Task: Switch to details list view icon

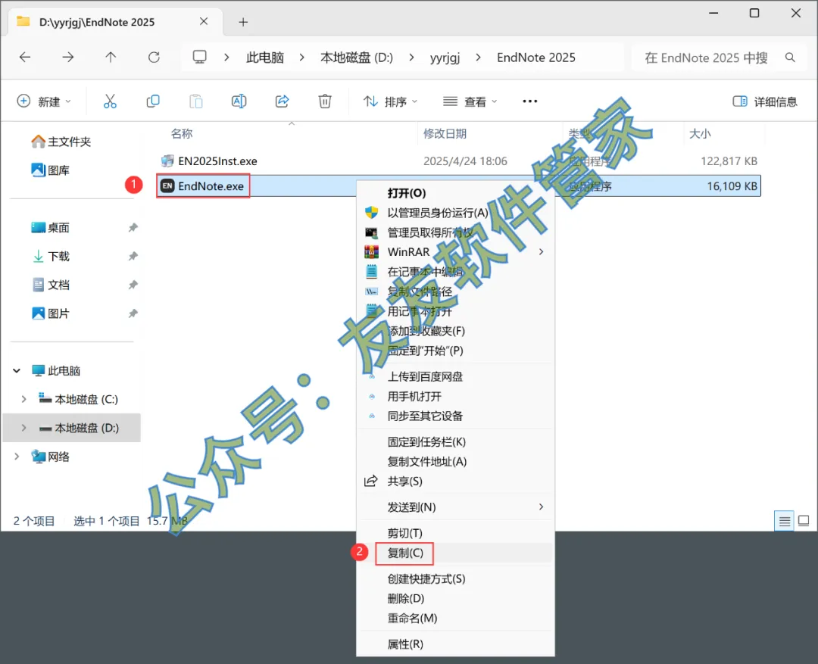Action: click(x=784, y=521)
